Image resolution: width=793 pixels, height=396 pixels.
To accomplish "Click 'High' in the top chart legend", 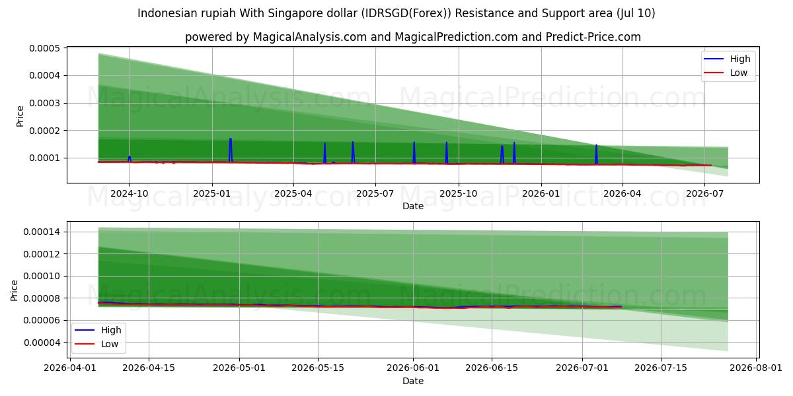I will pyautogui.click(x=740, y=59).
